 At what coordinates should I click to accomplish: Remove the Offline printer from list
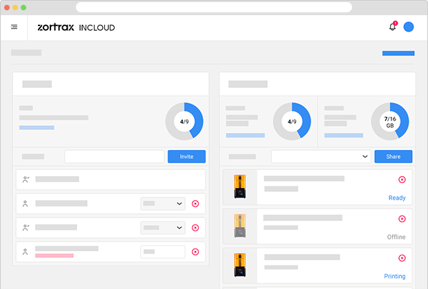click(x=402, y=219)
